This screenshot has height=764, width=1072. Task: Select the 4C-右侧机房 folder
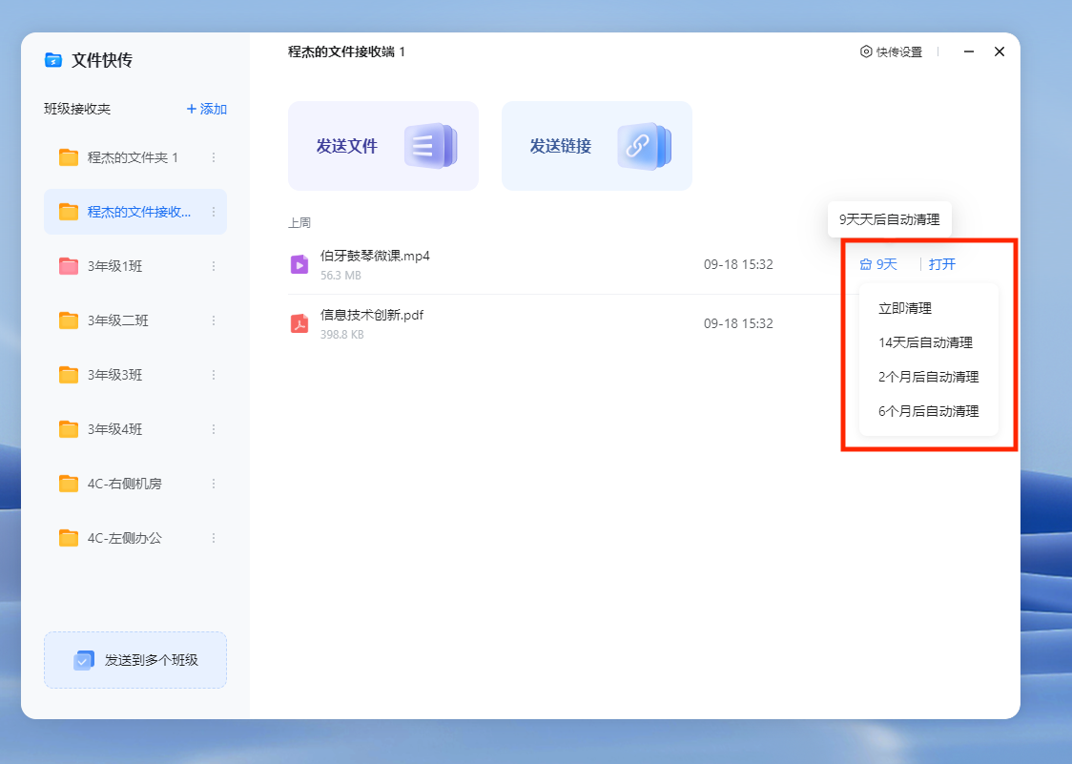click(135, 484)
